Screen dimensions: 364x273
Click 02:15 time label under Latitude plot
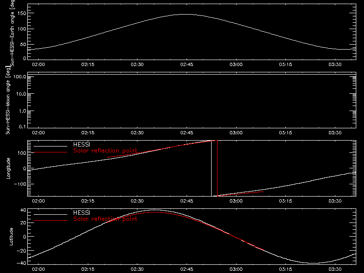88,269
